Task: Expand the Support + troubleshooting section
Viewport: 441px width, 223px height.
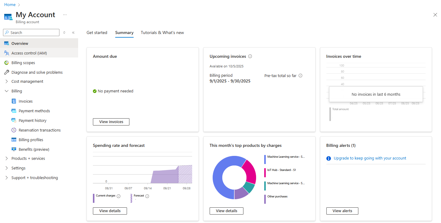Action: click(7, 178)
